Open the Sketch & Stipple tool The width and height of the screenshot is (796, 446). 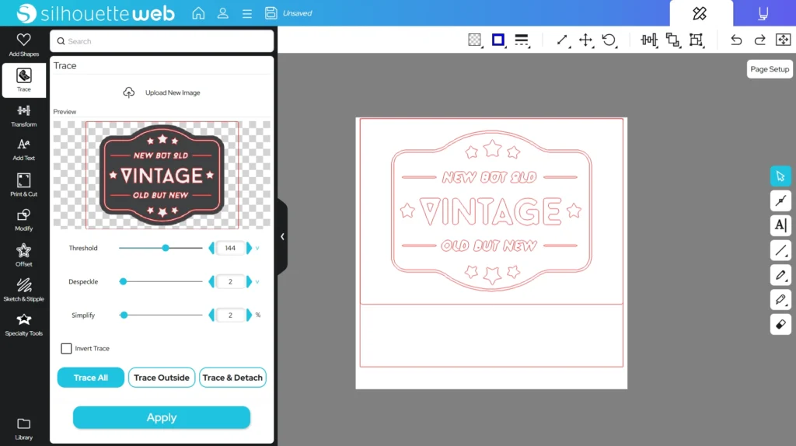23,289
